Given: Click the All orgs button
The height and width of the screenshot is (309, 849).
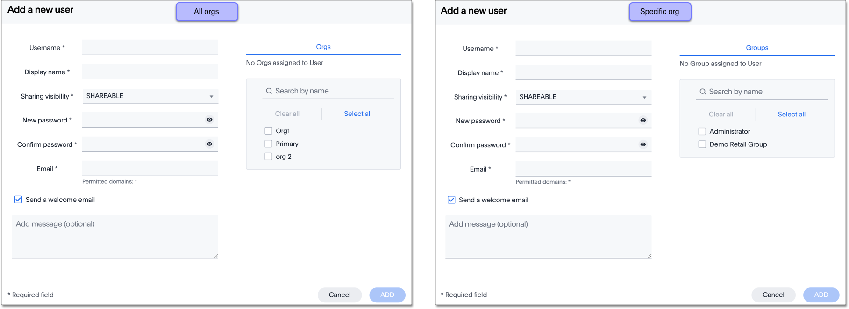Looking at the screenshot, I should [x=207, y=12].
